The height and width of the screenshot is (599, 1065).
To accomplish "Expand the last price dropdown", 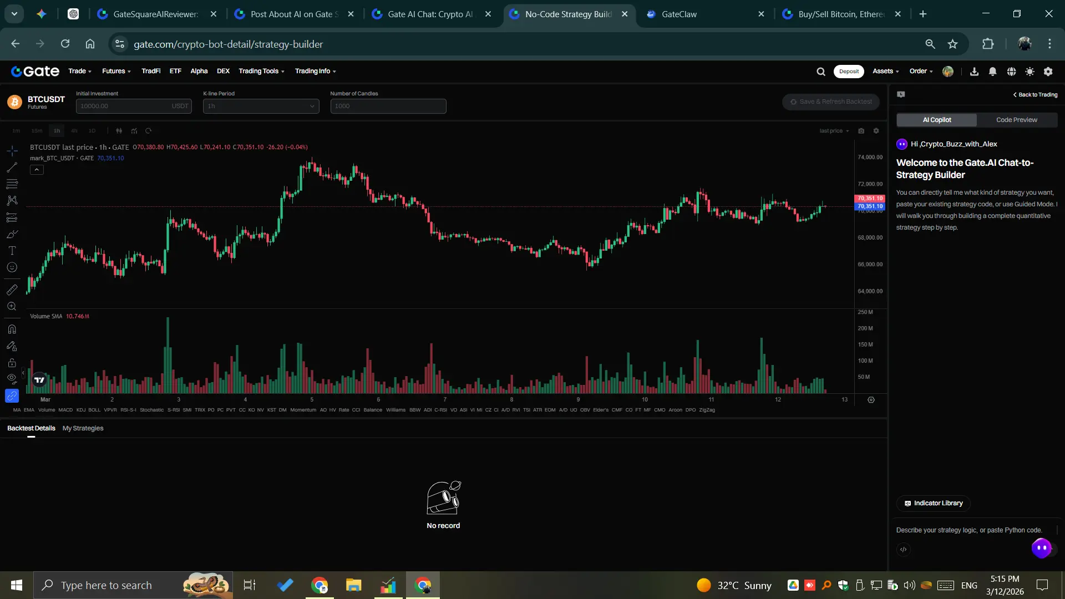I will (x=834, y=131).
